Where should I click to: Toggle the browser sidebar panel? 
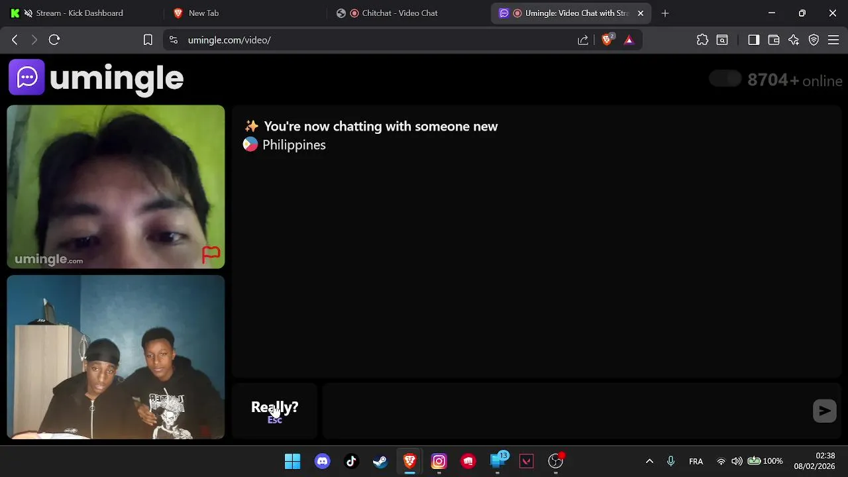pyautogui.click(x=753, y=40)
